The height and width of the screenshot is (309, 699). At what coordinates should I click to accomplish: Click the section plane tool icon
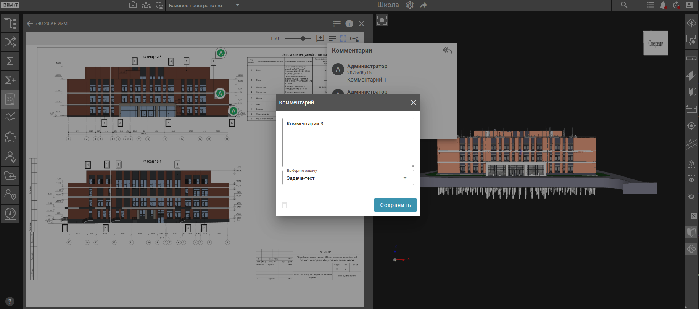pos(691,75)
